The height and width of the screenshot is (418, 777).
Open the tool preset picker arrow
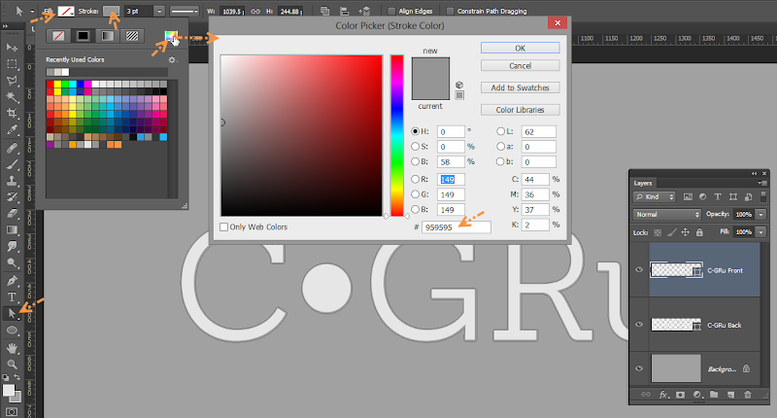click(32, 11)
